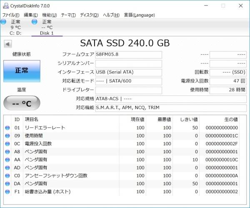
Task: Click status orb for ID C0 row
Action: [x=7, y=176]
